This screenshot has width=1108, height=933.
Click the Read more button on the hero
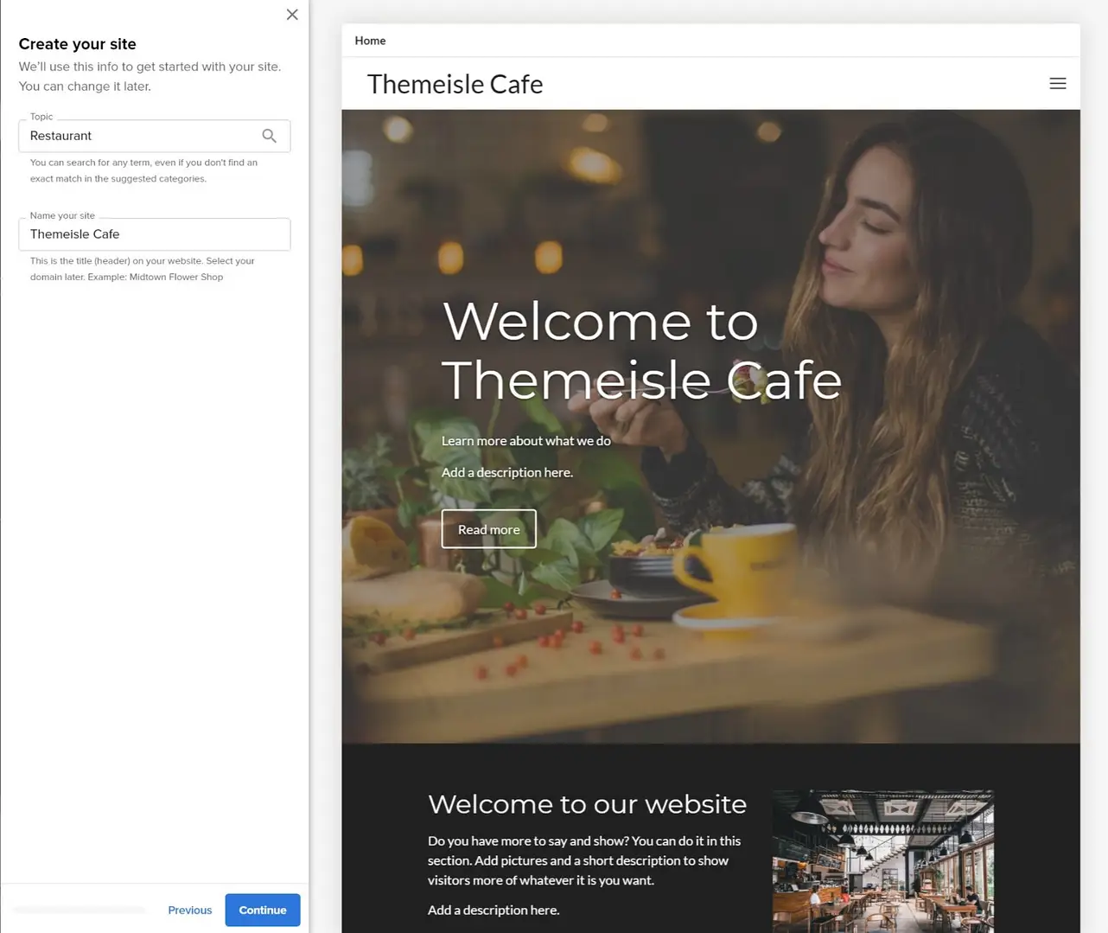click(x=488, y=528)
